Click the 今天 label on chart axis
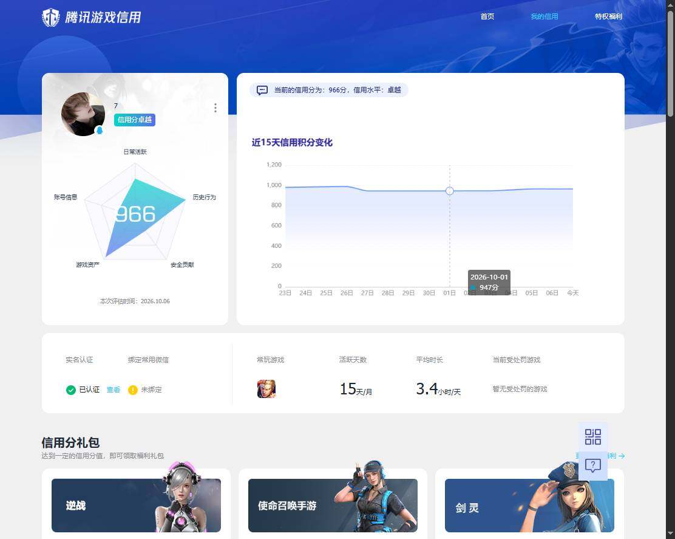The image size is (675, 539). coord(572,293)
